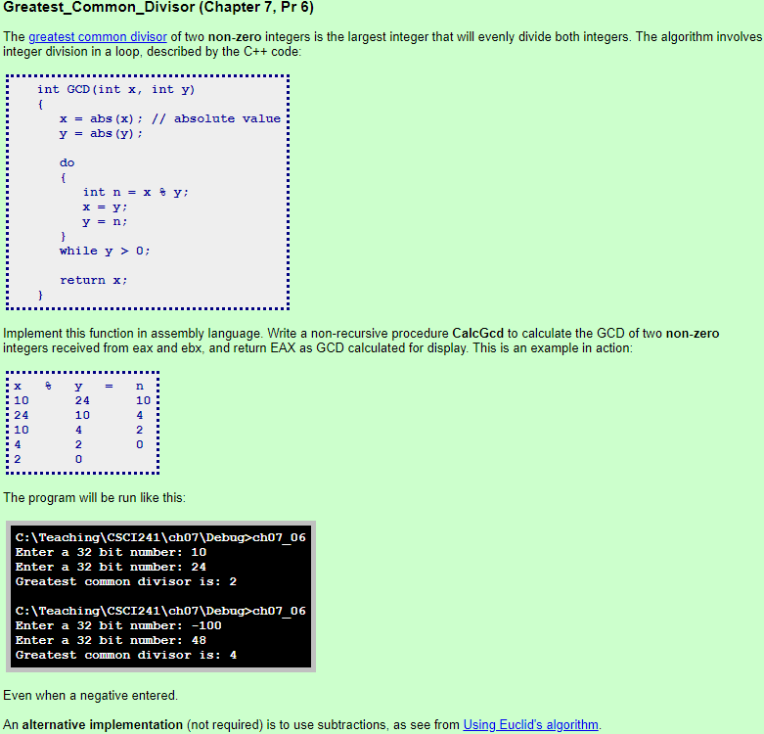Click the console line 'Enter a 32 bit number: 24'
The height and width of the screenshot is (734, 764).
click(x=111, y=567)
